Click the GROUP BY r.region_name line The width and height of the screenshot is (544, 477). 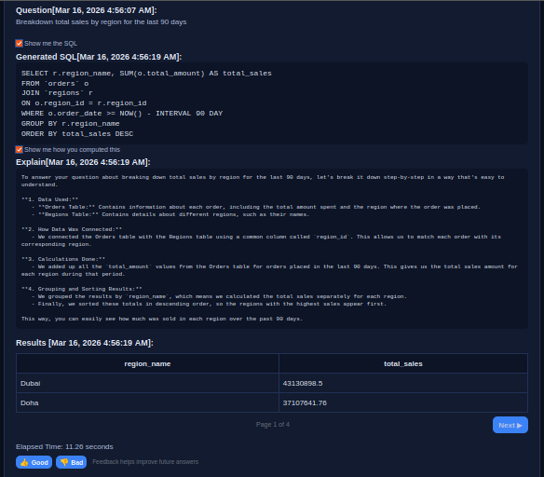point(71,124)
